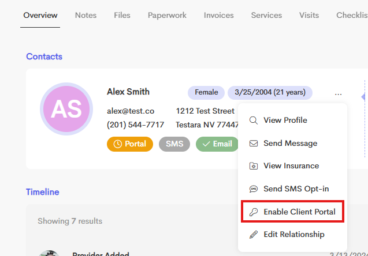Choose Send SMS Opt-in menu entry
Screen dimensions: 368x256
tap(292, 189)
